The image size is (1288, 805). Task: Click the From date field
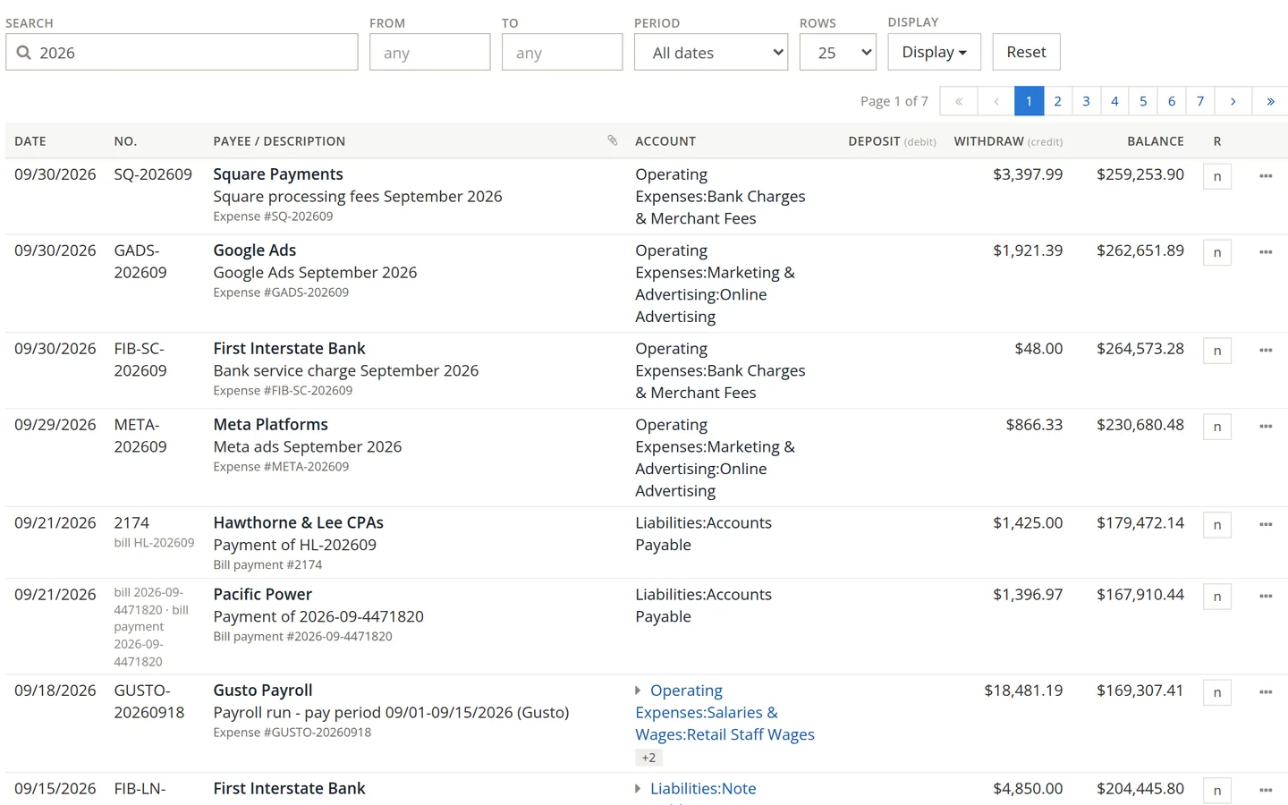429,53
